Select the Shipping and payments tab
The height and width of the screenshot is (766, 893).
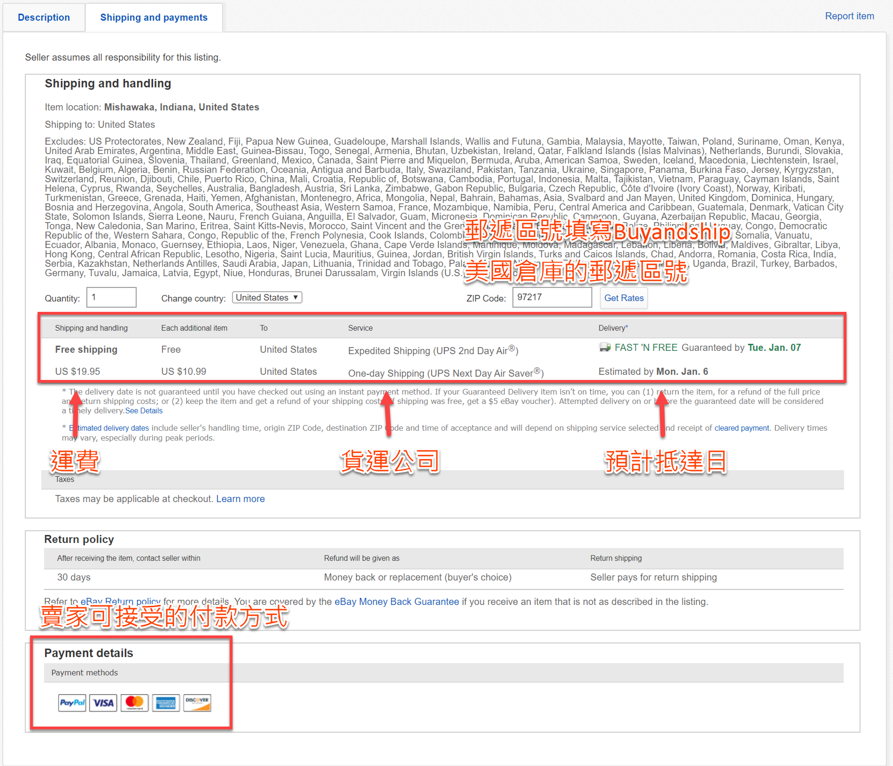click(154, 17)
